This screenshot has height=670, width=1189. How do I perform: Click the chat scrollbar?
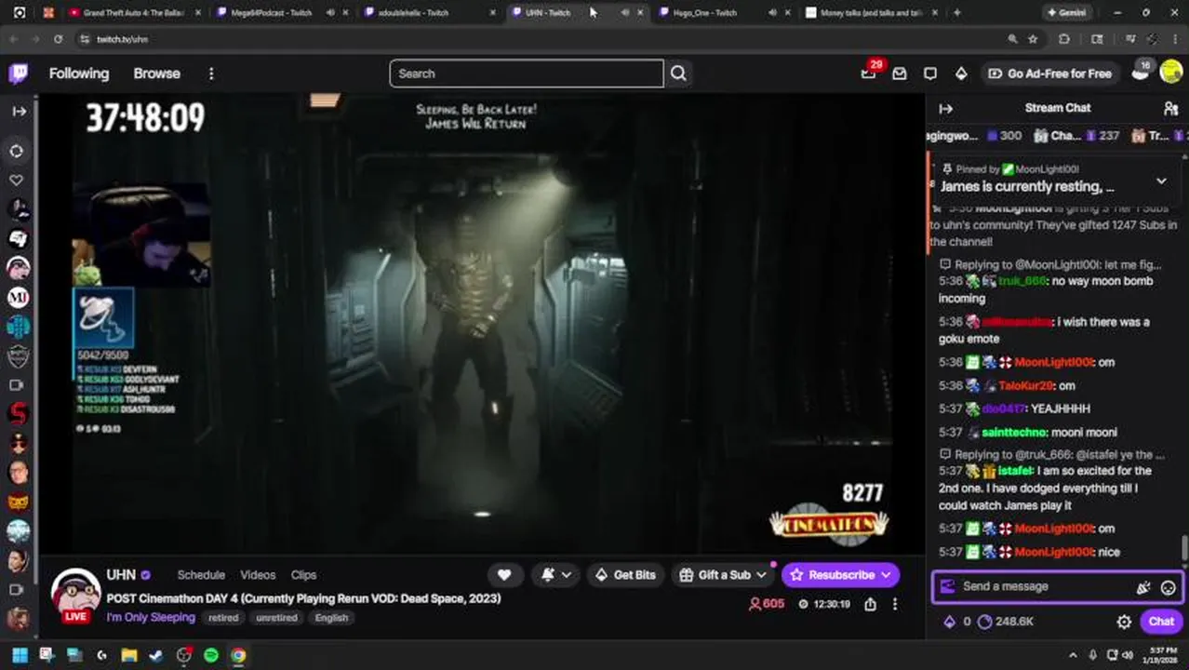point(1183,547)
